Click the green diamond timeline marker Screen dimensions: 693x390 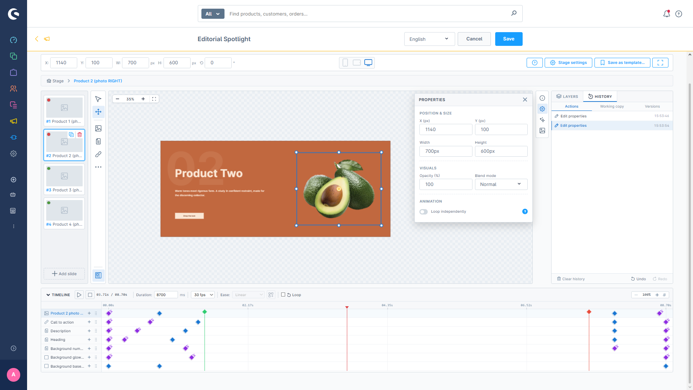(x=205, y=312)
